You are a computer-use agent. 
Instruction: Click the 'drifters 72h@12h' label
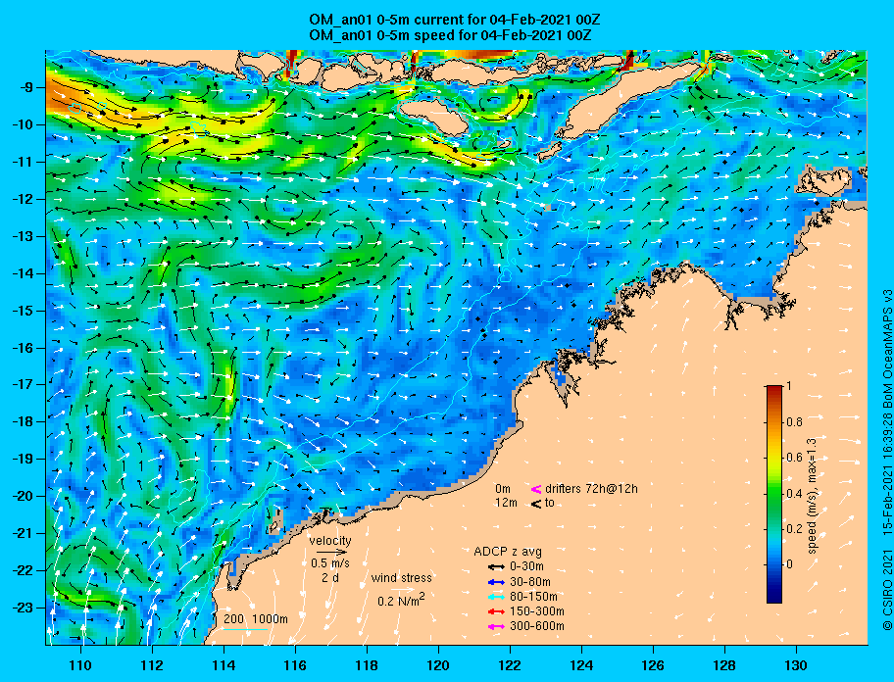591,489
